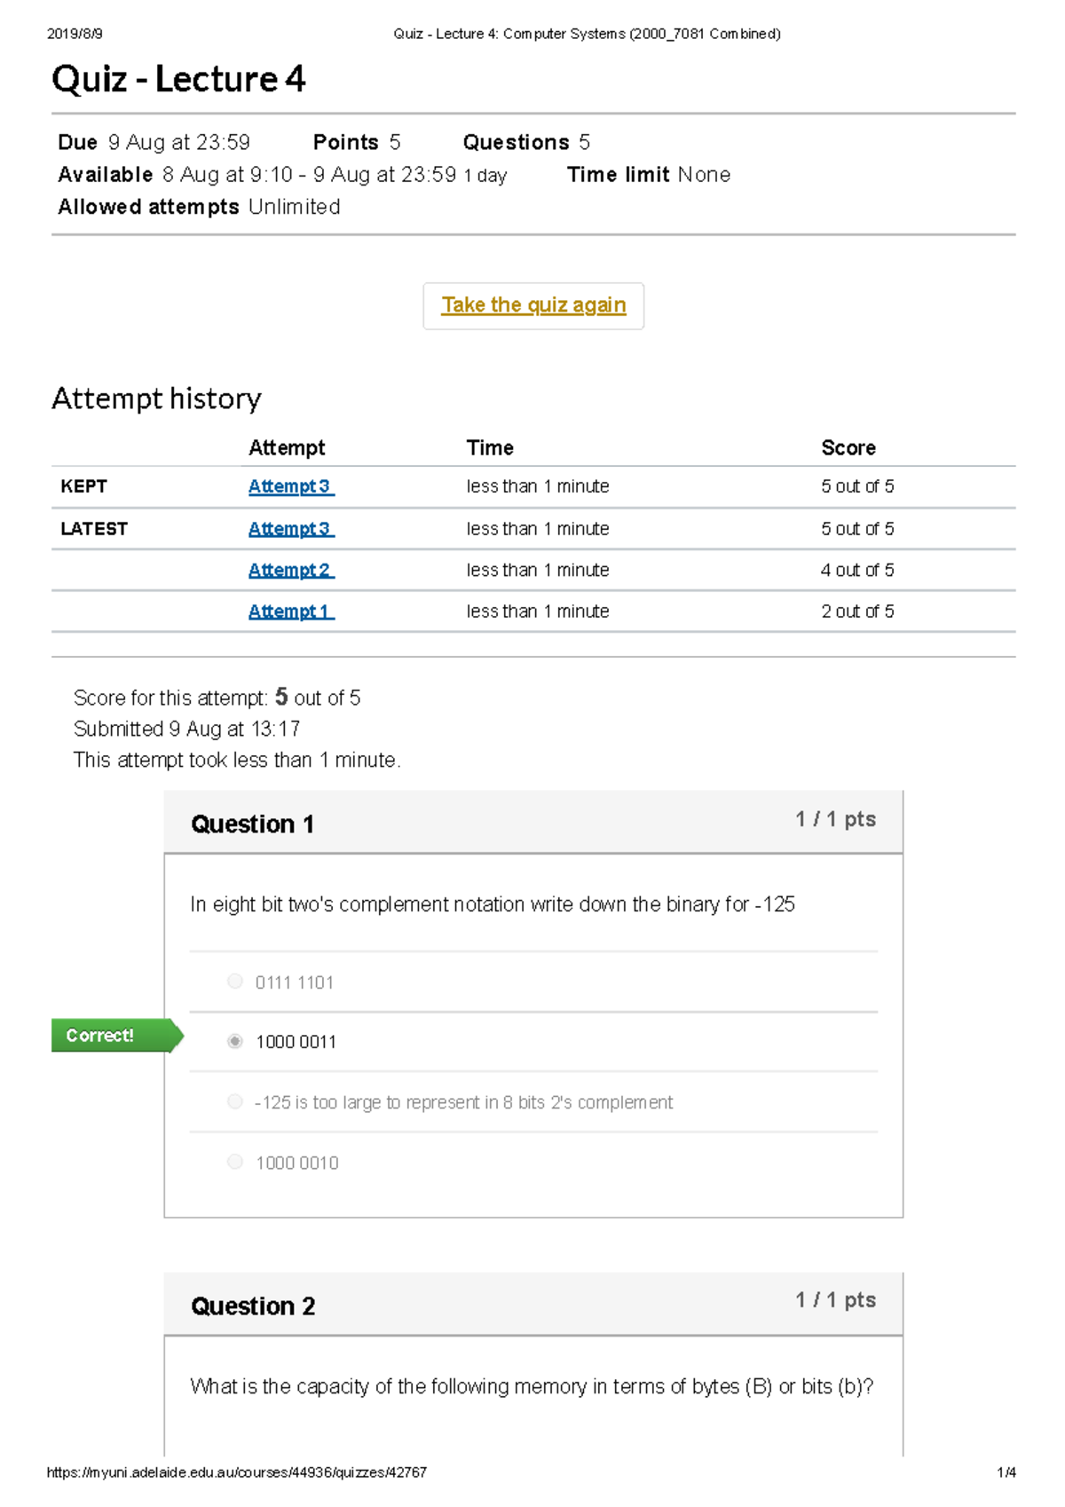Select the 1000 0011 radio option
Viewport: 1065px width, 1507px height.
click(x=235, y=1041)
